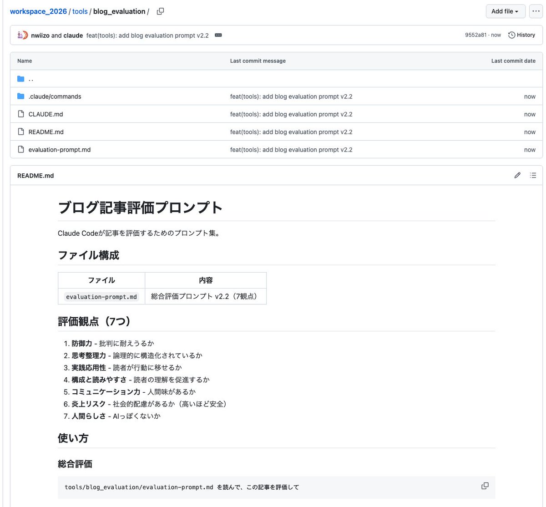The height and width of the screenshot is (507, 546).
Task: Select the evaluation-prompt.md file row
Action: point(60,149)
